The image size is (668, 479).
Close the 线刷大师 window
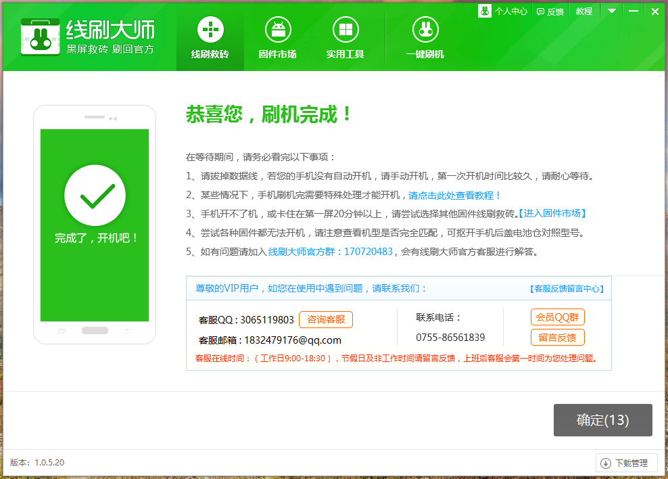click(655, 12)
